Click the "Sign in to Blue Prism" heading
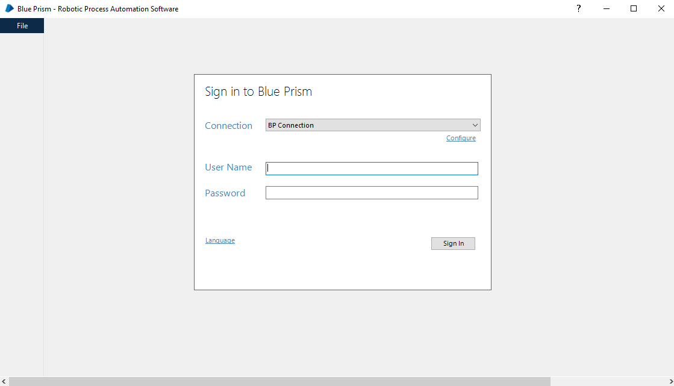The width and height of the screenshot is (674, 386). 258,92
